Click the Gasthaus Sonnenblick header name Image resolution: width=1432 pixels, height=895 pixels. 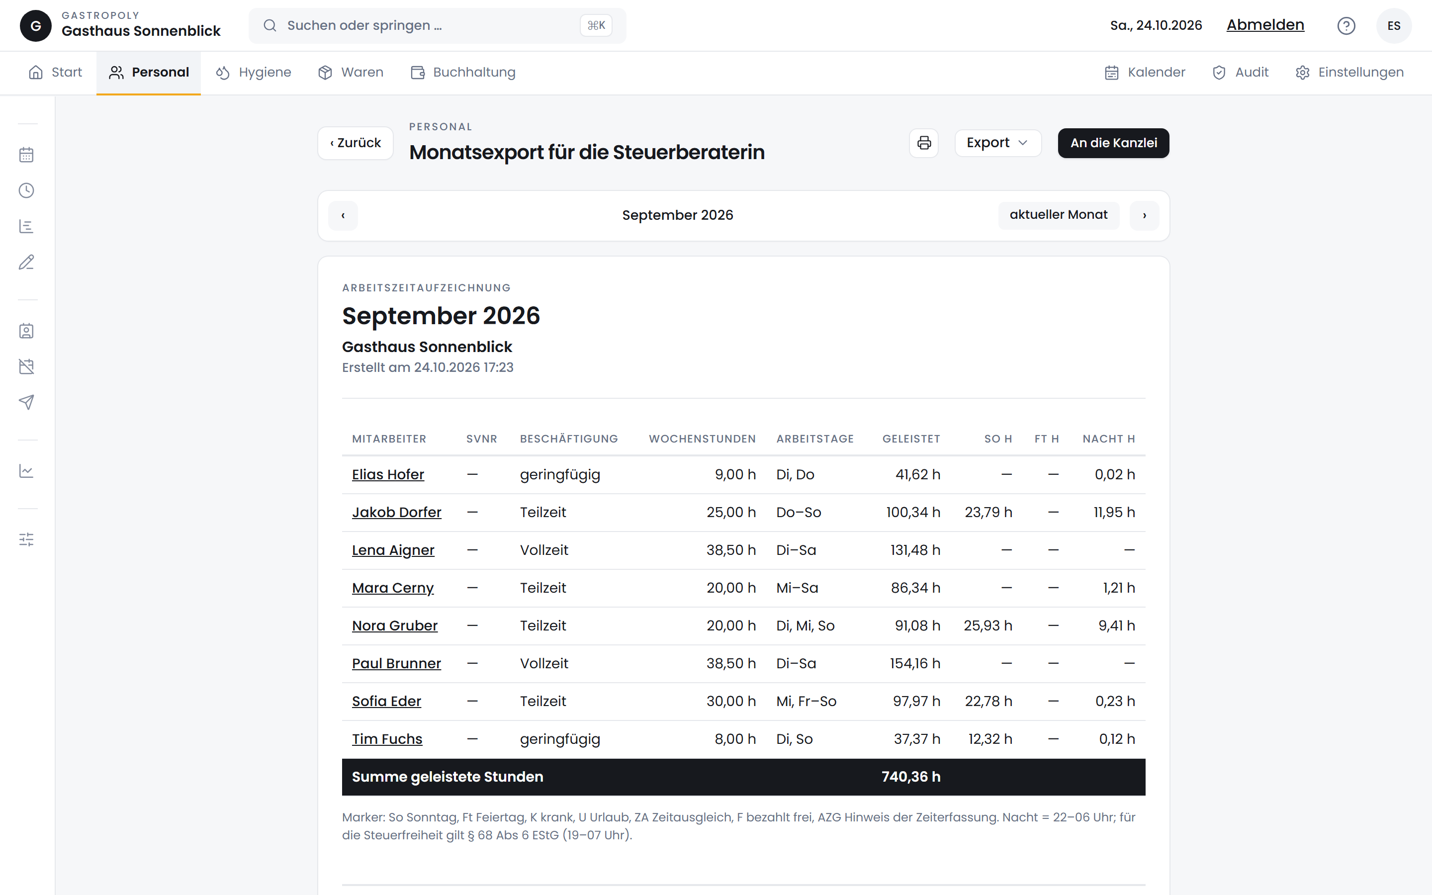click(x=141, y=31)
